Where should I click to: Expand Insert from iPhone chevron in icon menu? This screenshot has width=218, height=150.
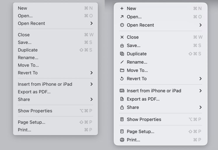point(200,91)
